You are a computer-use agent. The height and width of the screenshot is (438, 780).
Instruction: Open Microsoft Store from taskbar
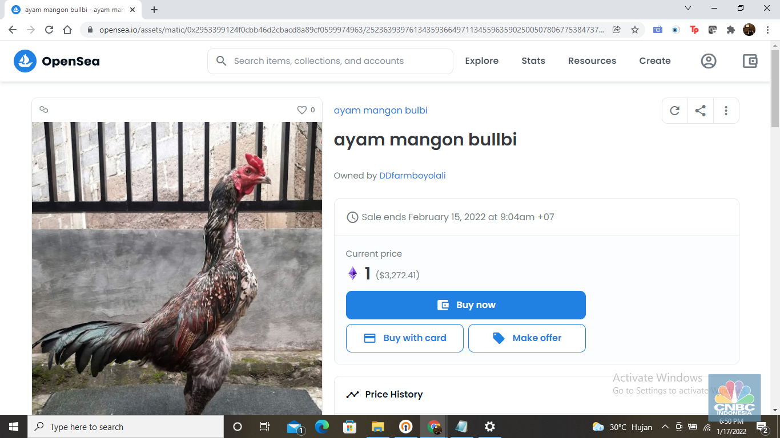click(349, 427)
